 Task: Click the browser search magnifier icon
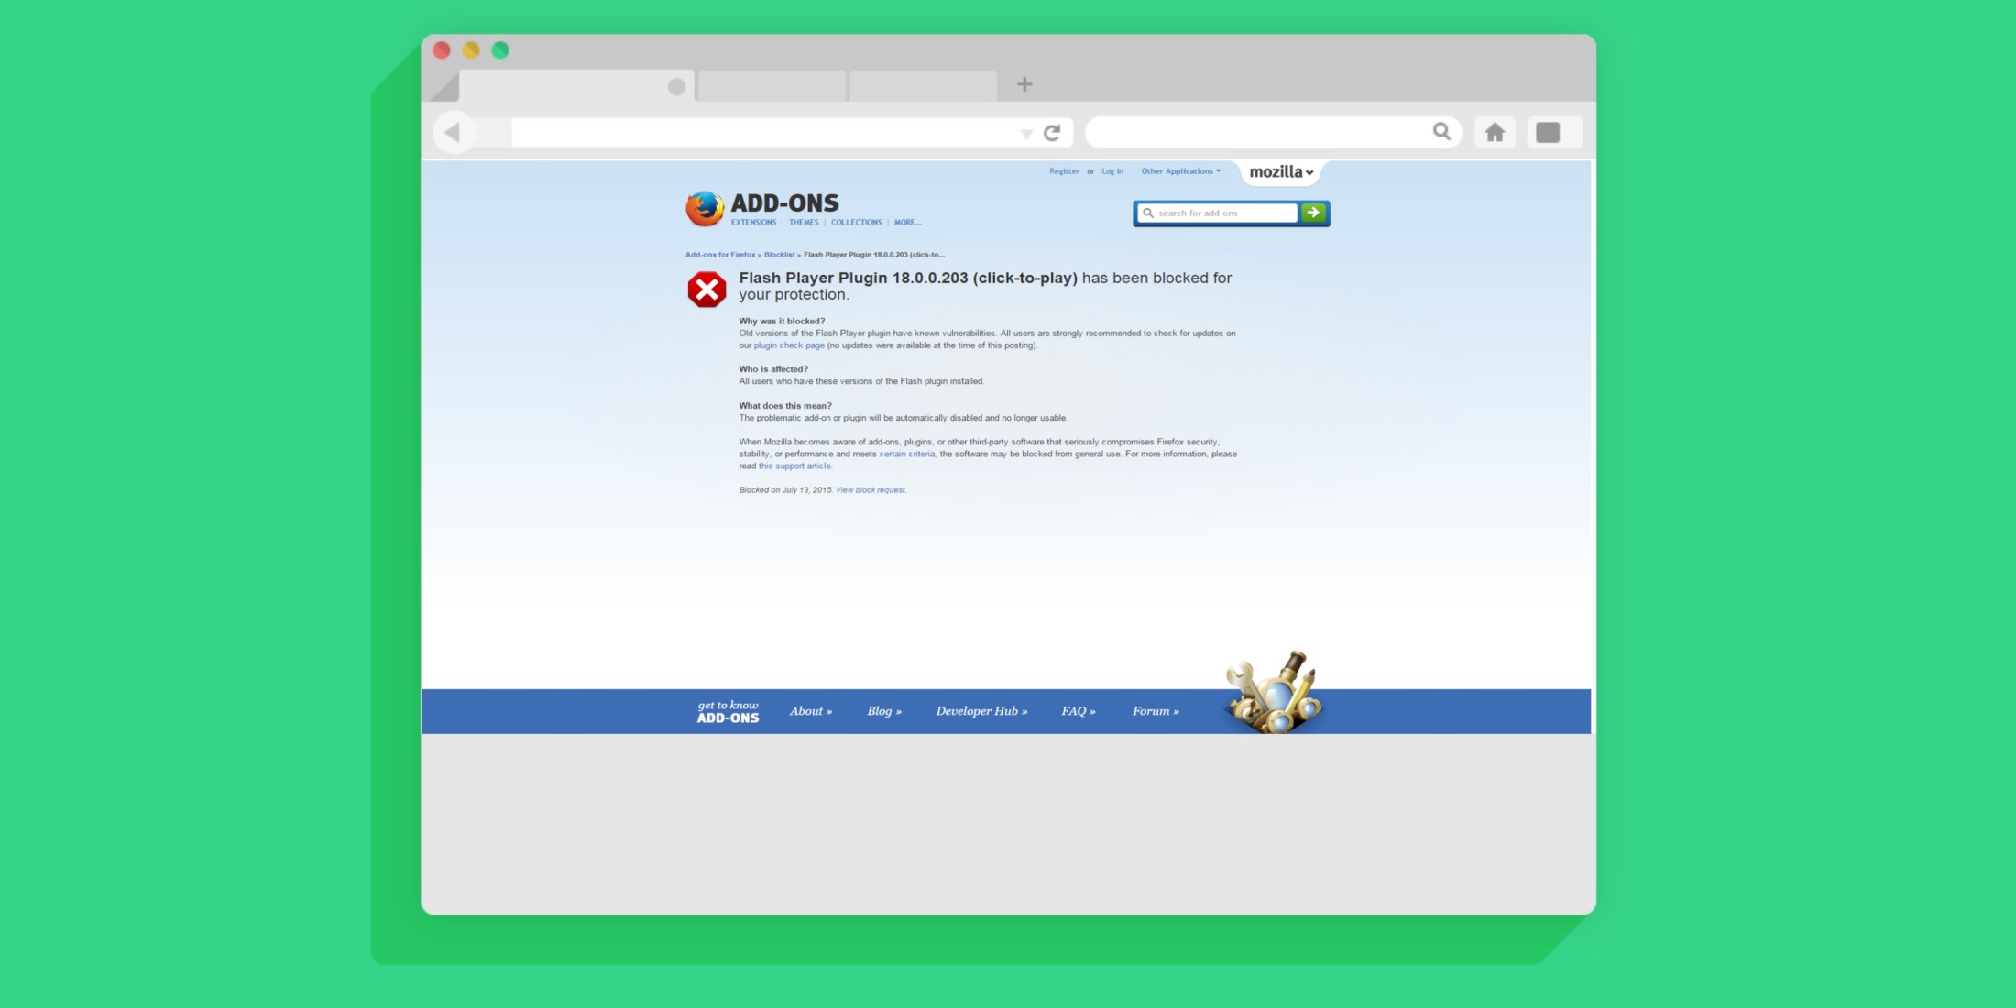[x=1441, y=132]
